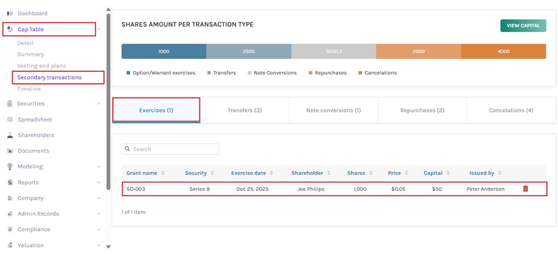Click the Dashboard sidebar icon
558x254 pixels.
[x=10, y=14]
